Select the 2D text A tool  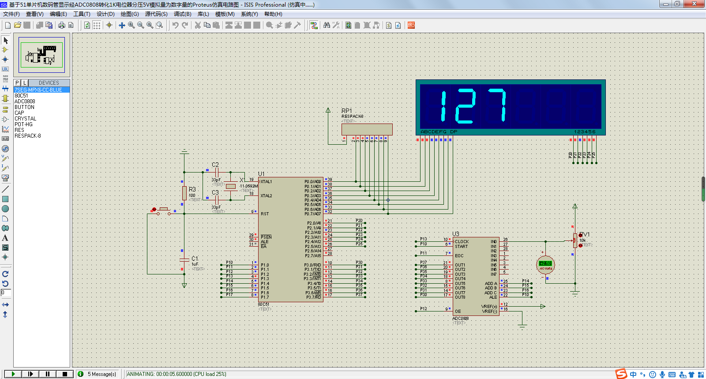point(5,238)
